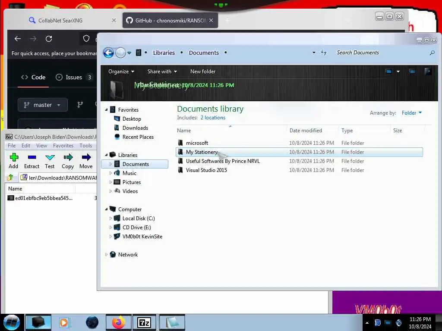This screenshot has height=331, width=442.
Task: Click the 7-Zip taskbar icon
Action: click(x=144, y=322)
